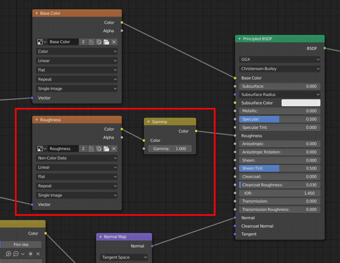Viewport: 340px width, 263px height.
Task: Collapse the Normal Map node
Action: (100, 237)
